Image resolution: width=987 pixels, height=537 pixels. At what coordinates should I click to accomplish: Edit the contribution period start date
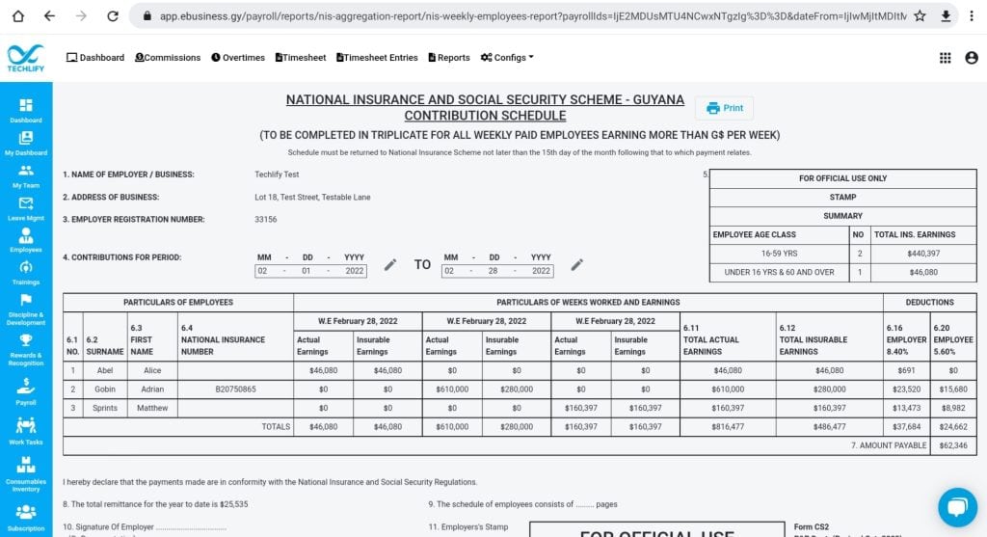pyautogui.click(x=390, y=264)
